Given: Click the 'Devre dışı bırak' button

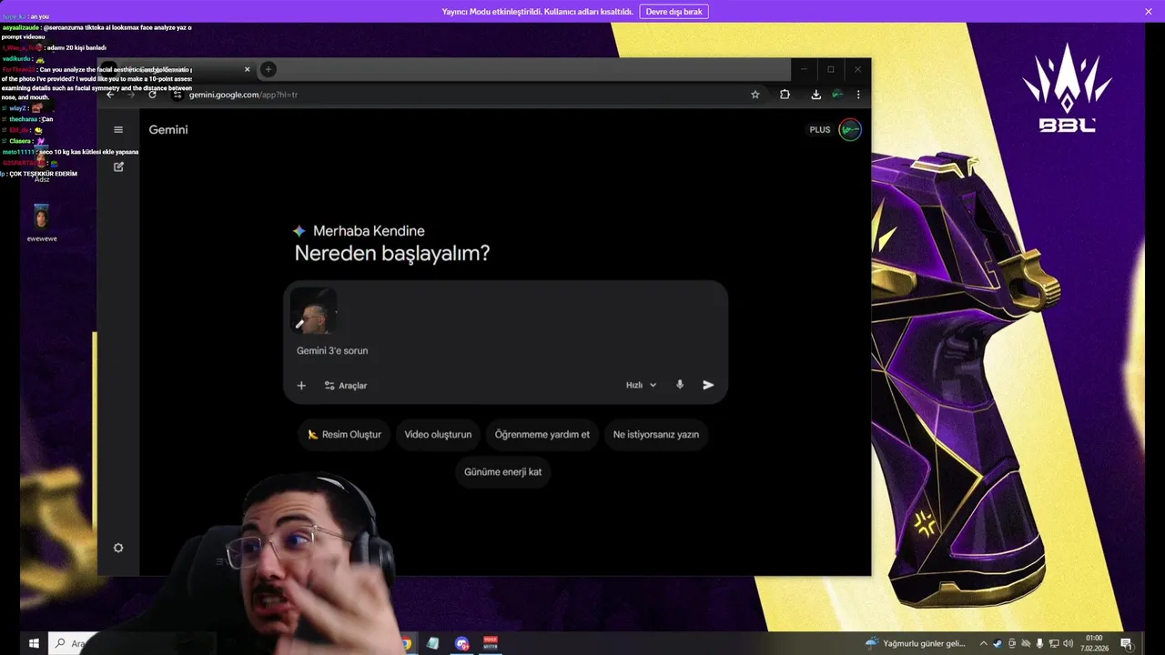Looking at the screenshot, I should (674, 12).
